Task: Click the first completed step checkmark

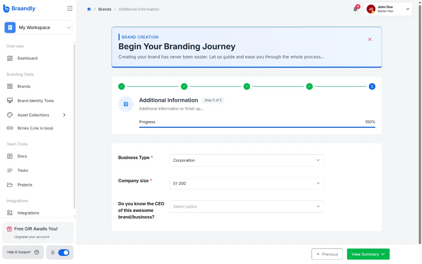Action: (121, 86)
